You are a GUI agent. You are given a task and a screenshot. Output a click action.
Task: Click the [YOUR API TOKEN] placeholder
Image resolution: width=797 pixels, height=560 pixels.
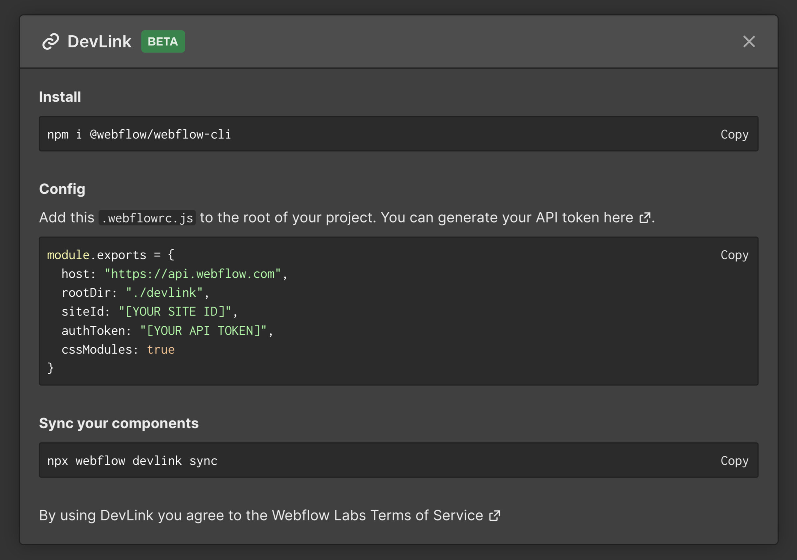(x=203, y=330)
